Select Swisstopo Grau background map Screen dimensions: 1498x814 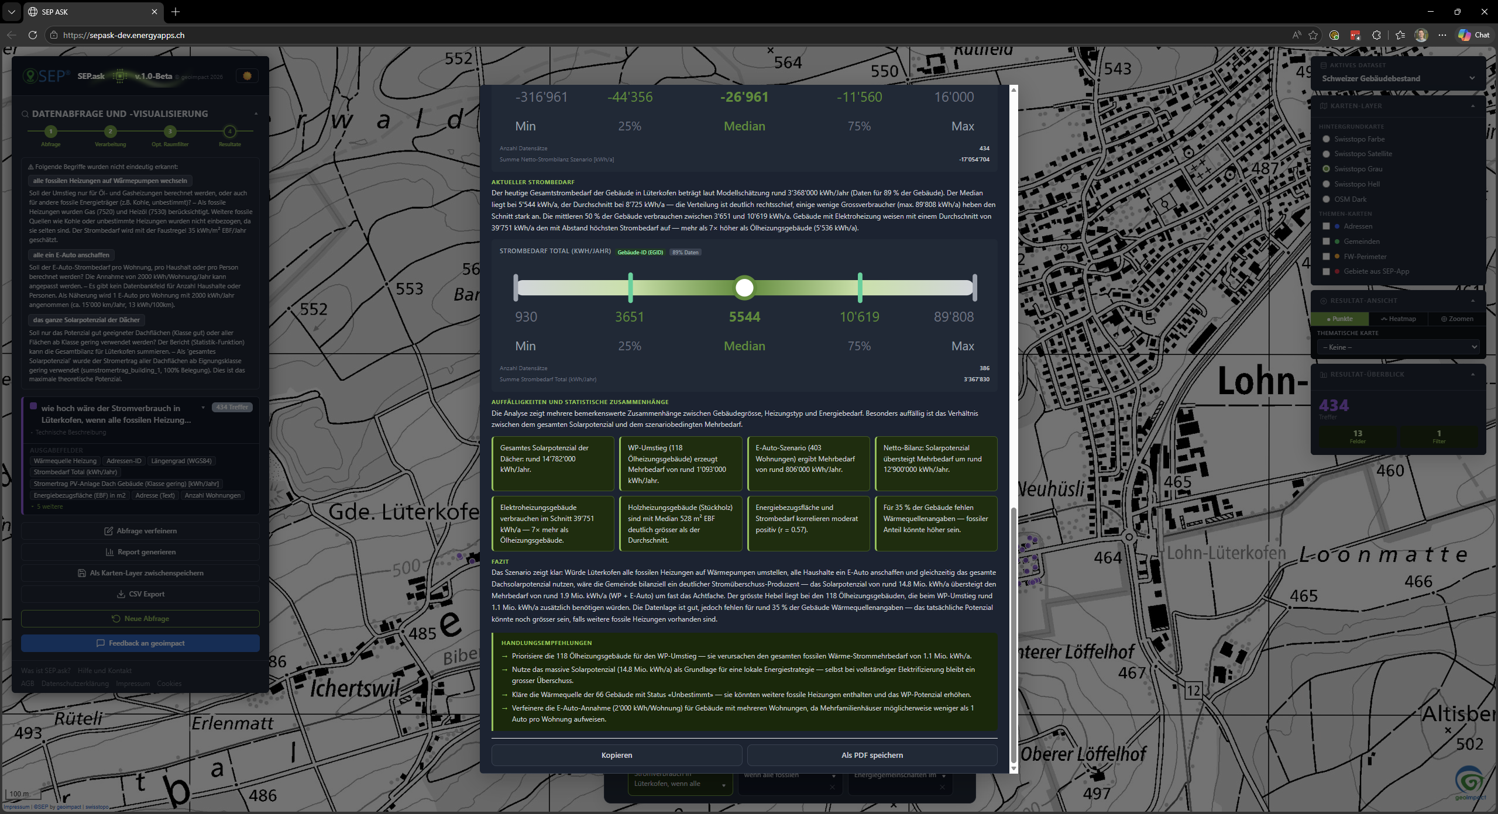(x=1326, y=169)
